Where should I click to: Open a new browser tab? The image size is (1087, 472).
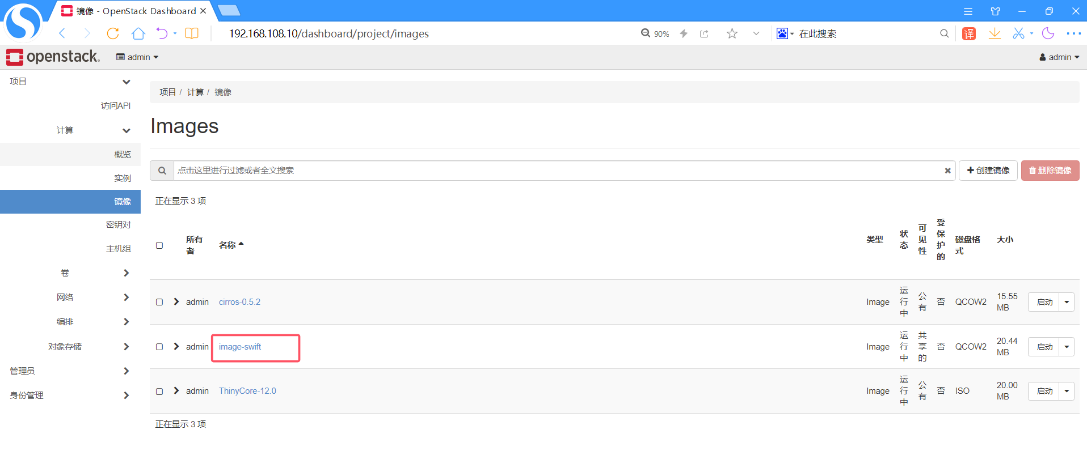tap(229, 11)
